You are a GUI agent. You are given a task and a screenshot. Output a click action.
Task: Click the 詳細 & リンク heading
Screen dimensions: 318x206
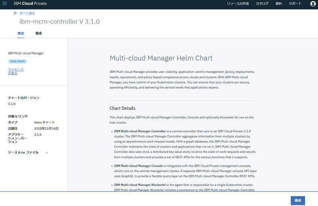pos(17,116)
